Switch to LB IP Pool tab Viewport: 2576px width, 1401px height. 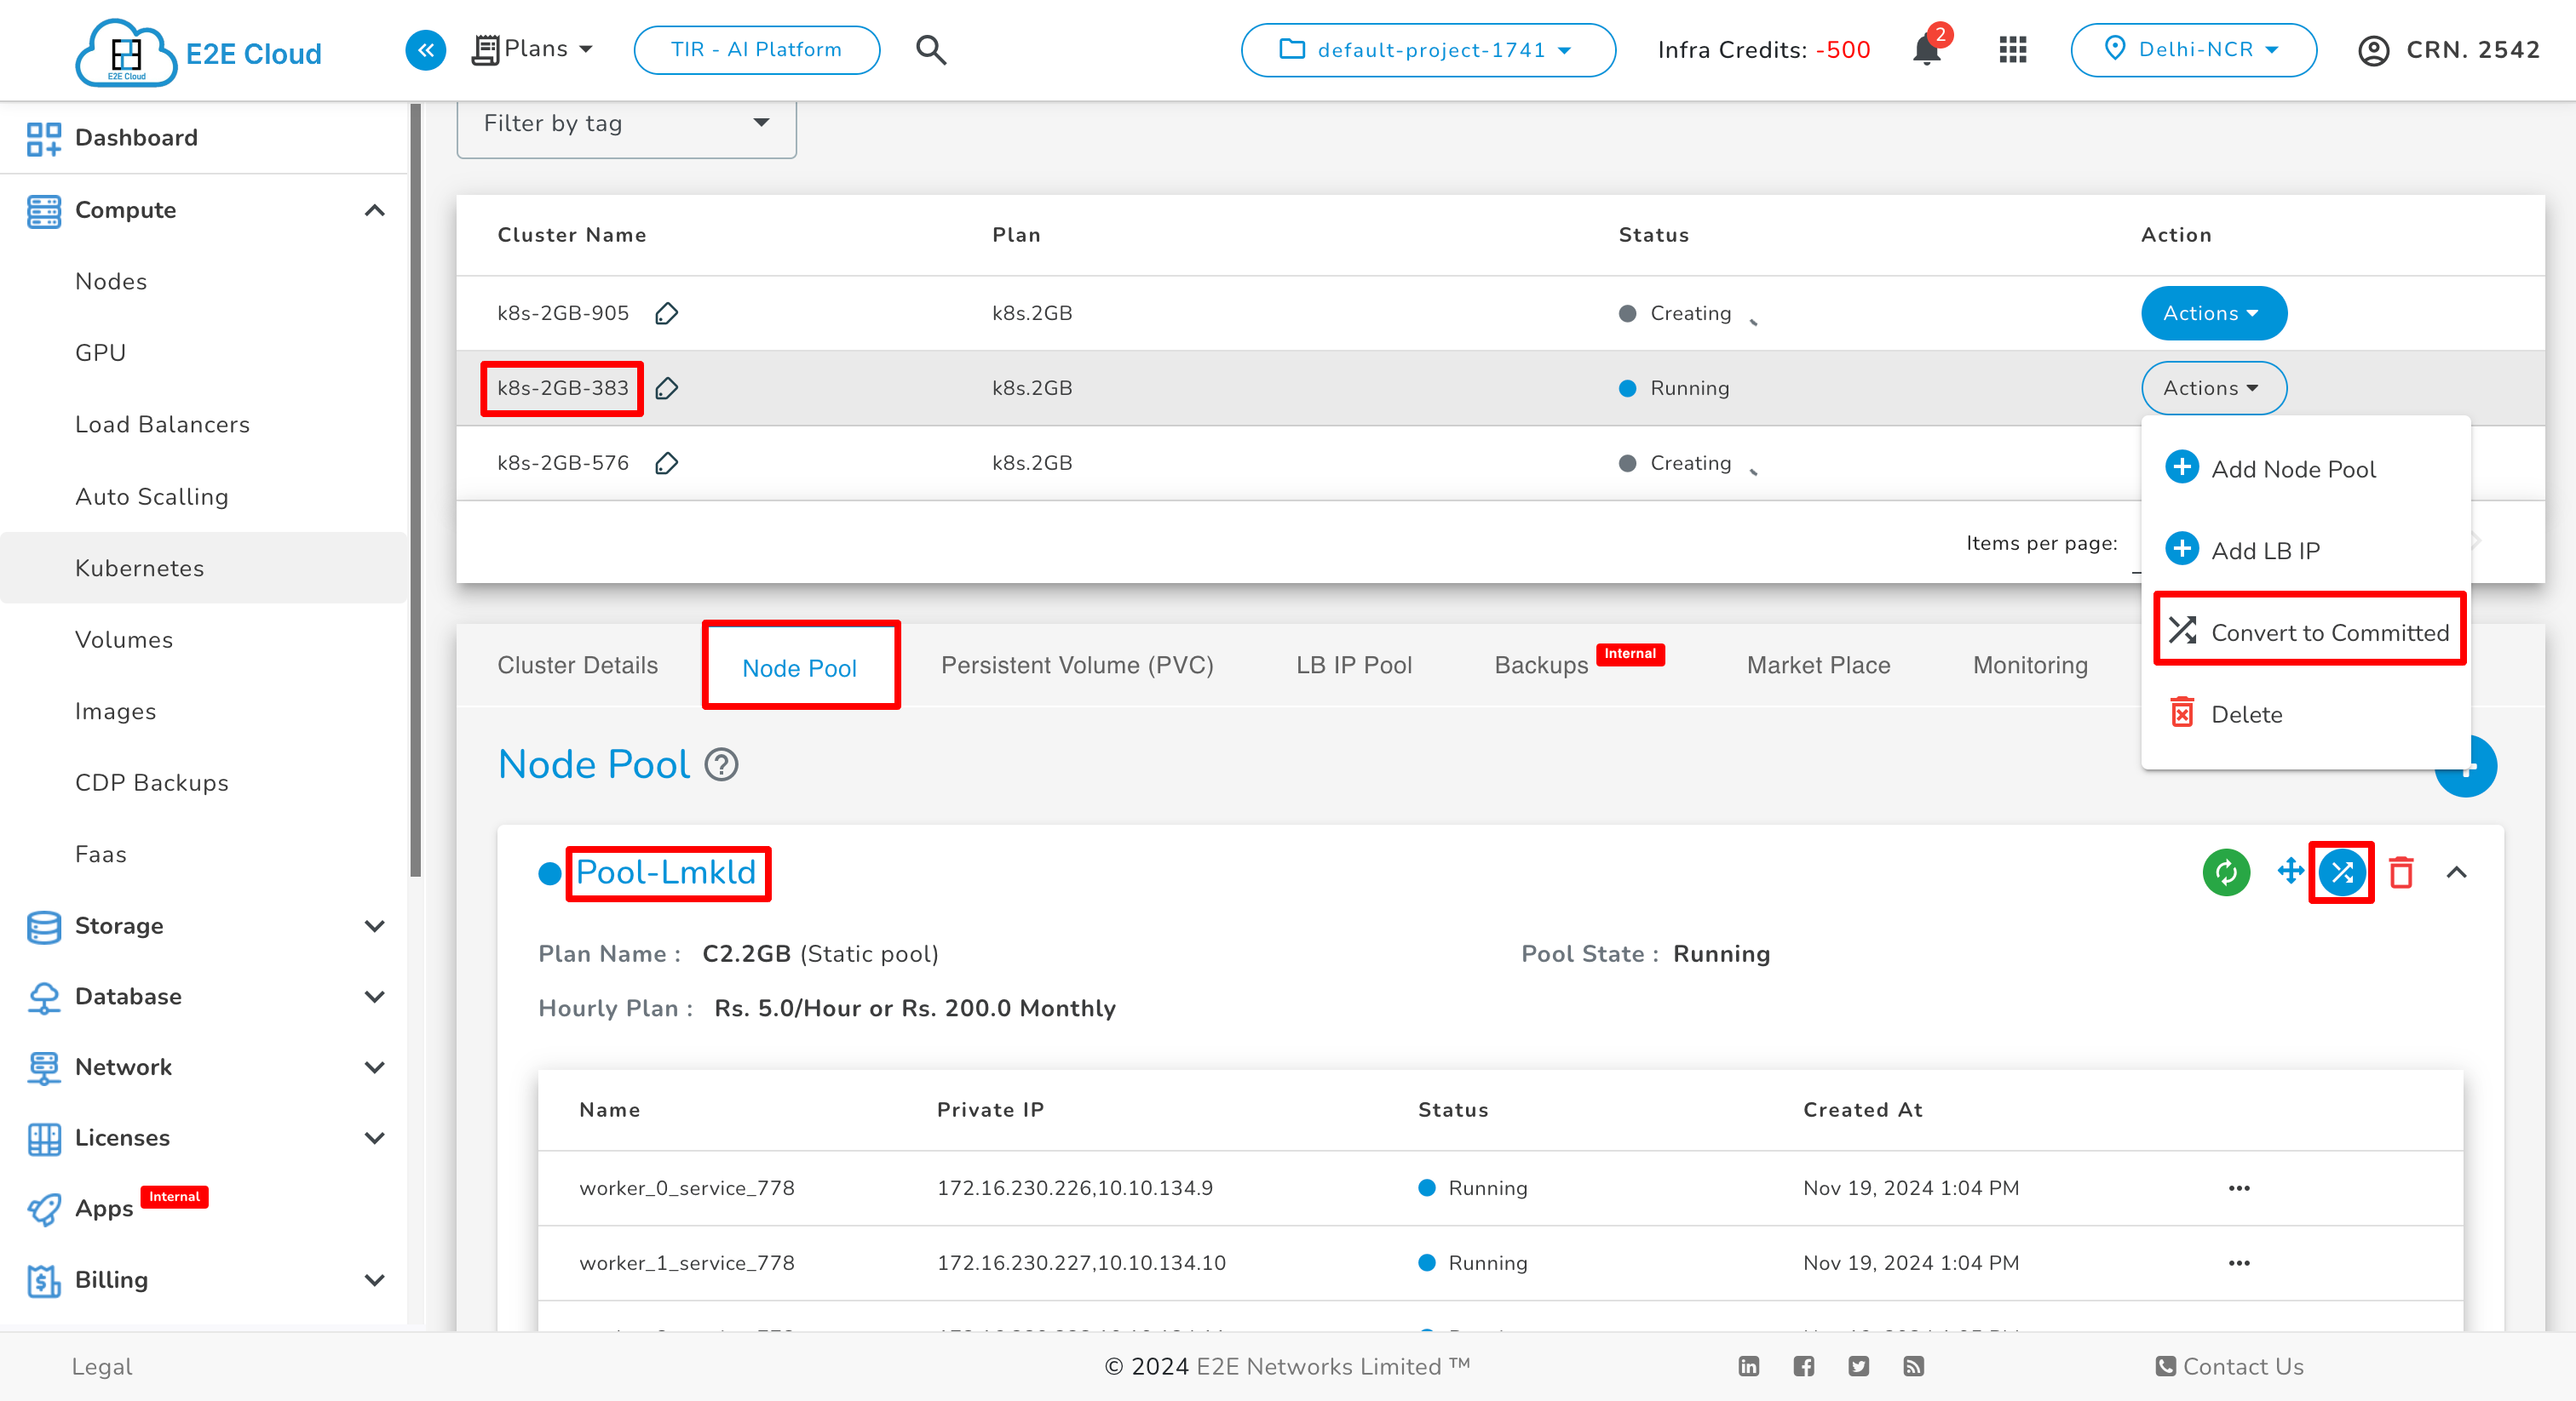click(x=1354, y=666)
